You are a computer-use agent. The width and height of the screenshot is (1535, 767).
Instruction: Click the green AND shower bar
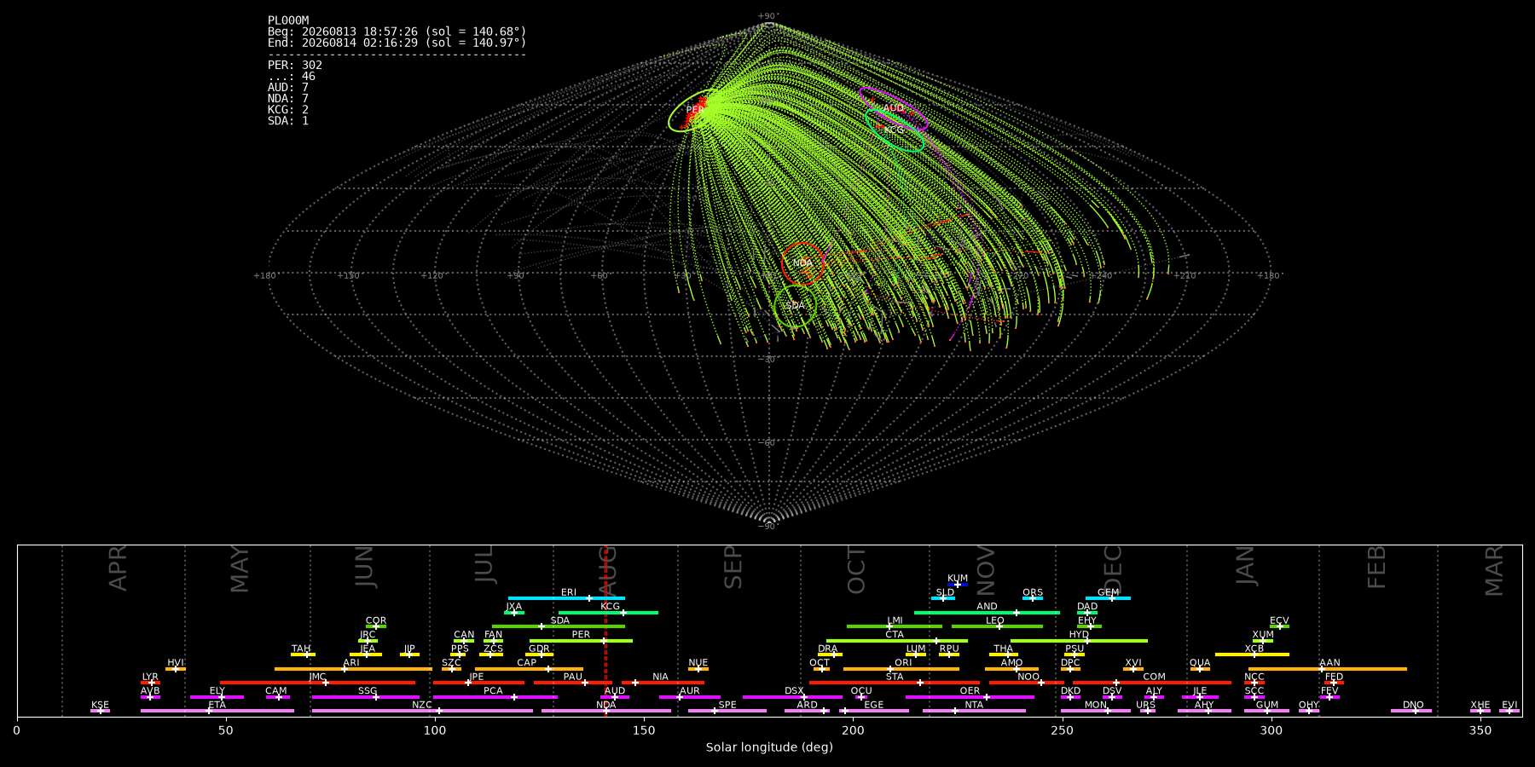click(987, 612)
